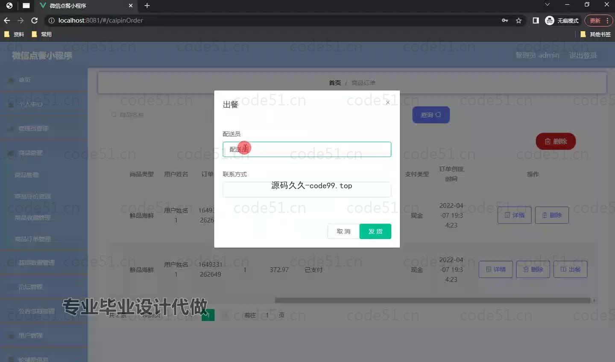Click the 用户姓名 column header
Screen dimensions: 615x362
tap(176, 174)
